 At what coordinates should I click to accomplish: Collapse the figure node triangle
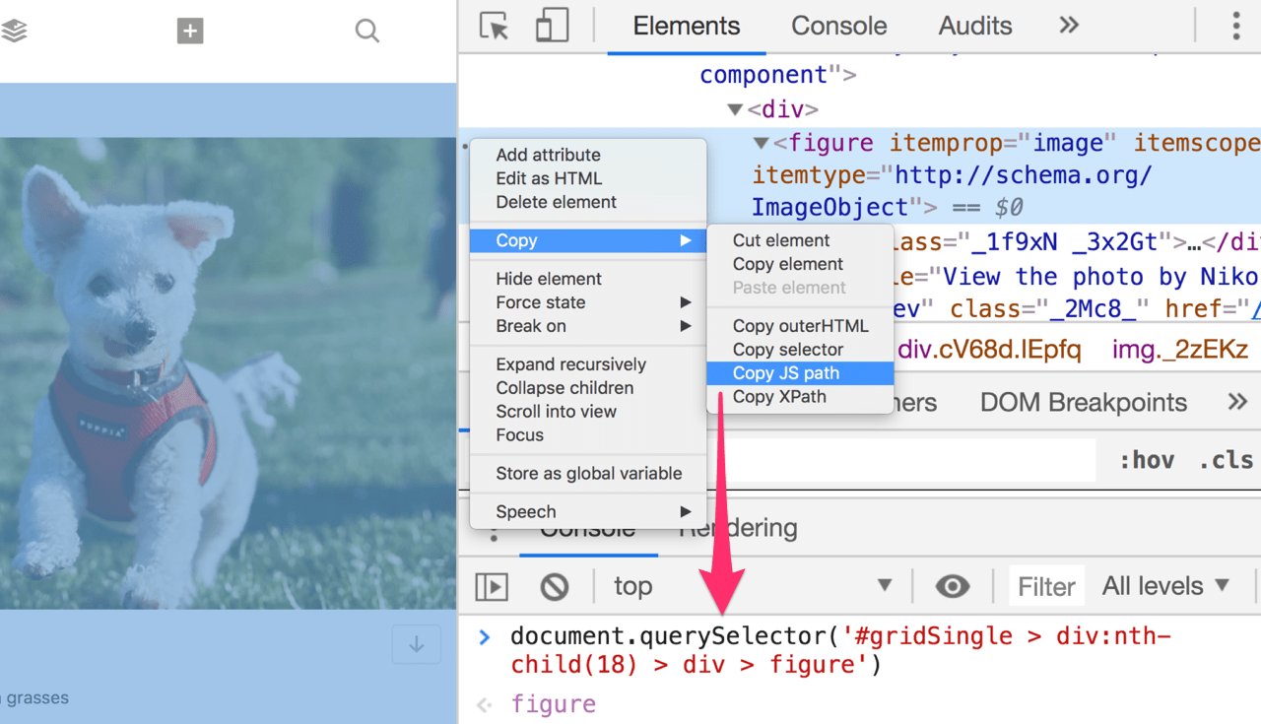761,144
